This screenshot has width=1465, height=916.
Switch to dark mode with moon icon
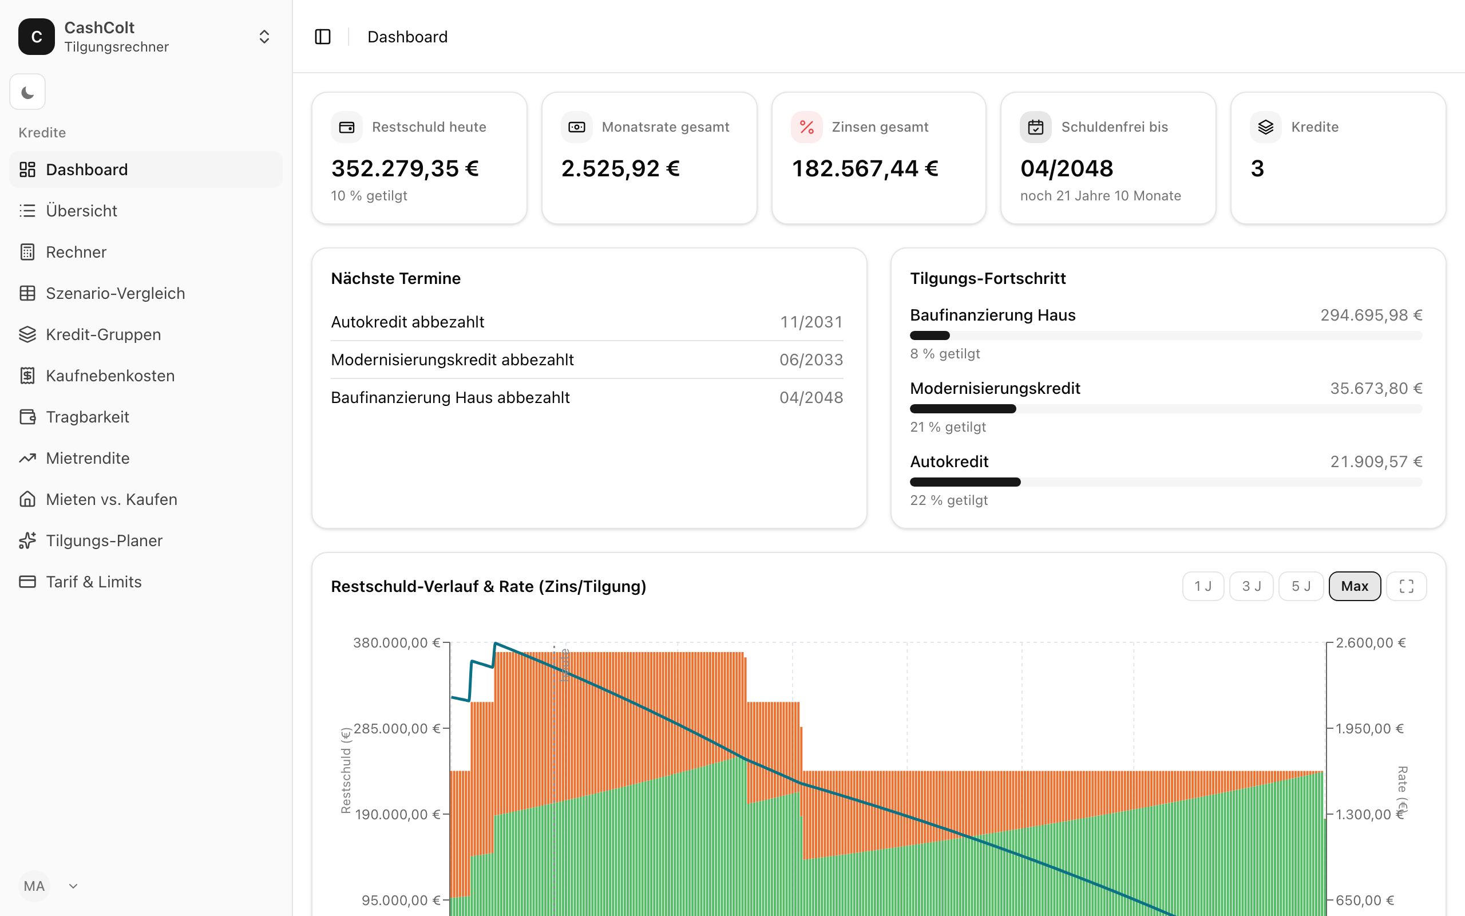pyautogui.click(x=27, y=92)
